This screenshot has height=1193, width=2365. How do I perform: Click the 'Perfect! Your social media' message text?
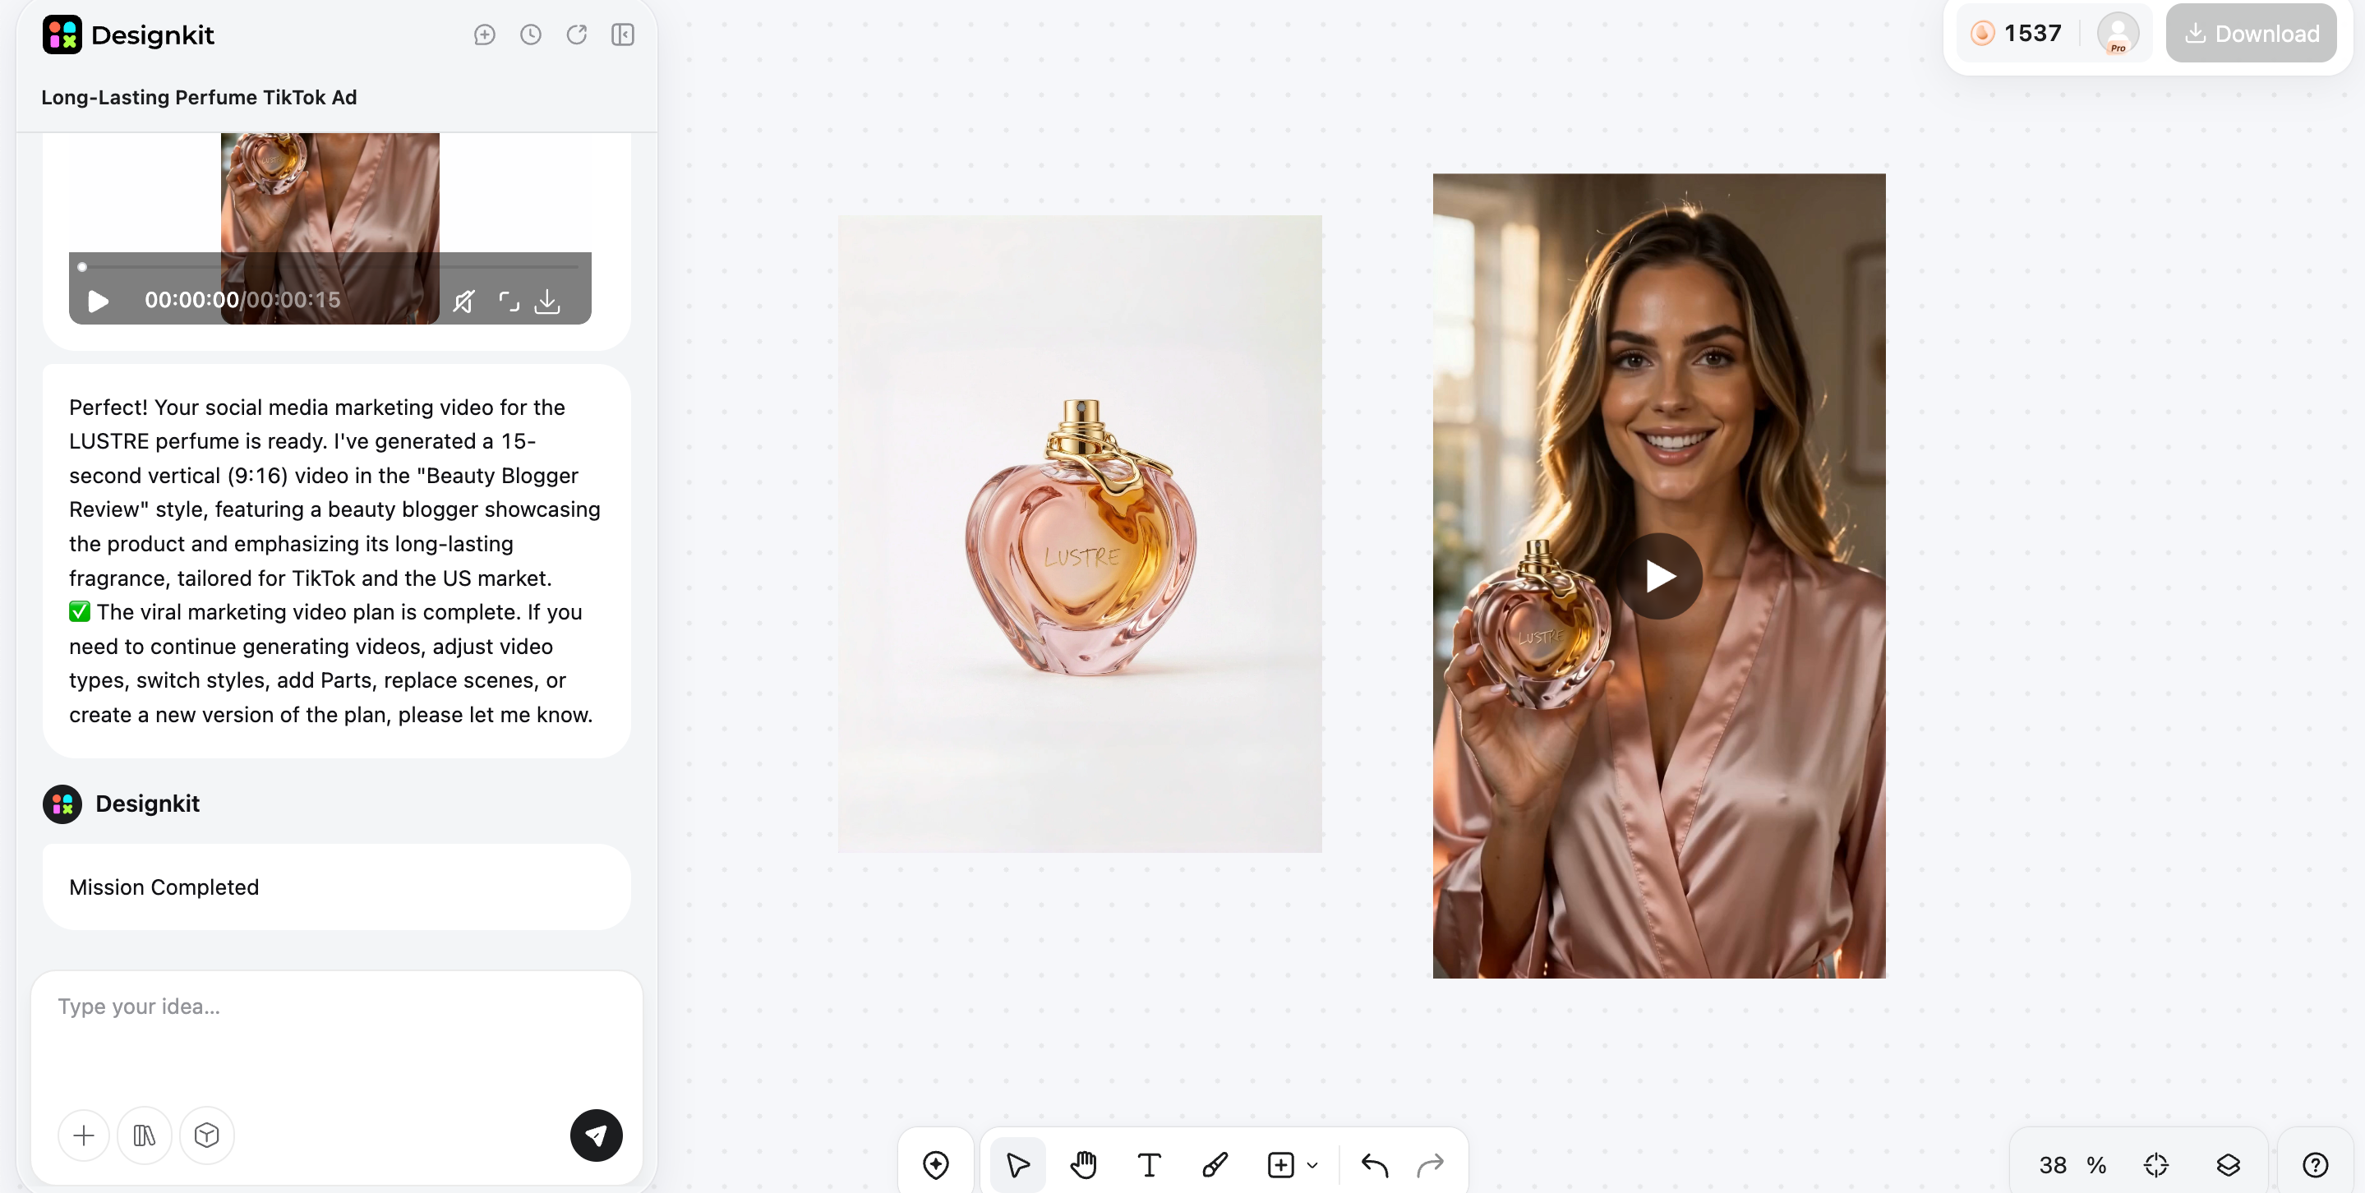[336, 560]
